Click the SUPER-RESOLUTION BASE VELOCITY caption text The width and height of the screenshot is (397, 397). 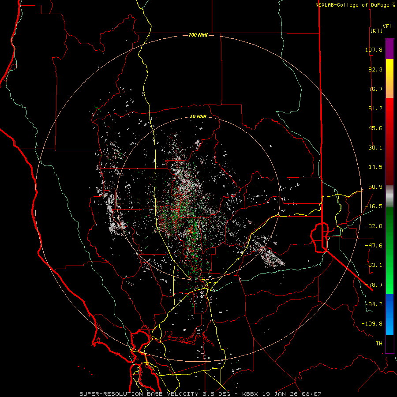point(139,394)
